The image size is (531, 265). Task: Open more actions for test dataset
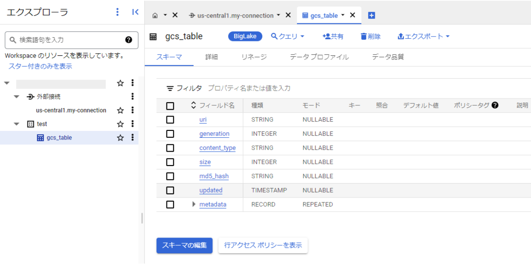(x=132, y=124)
